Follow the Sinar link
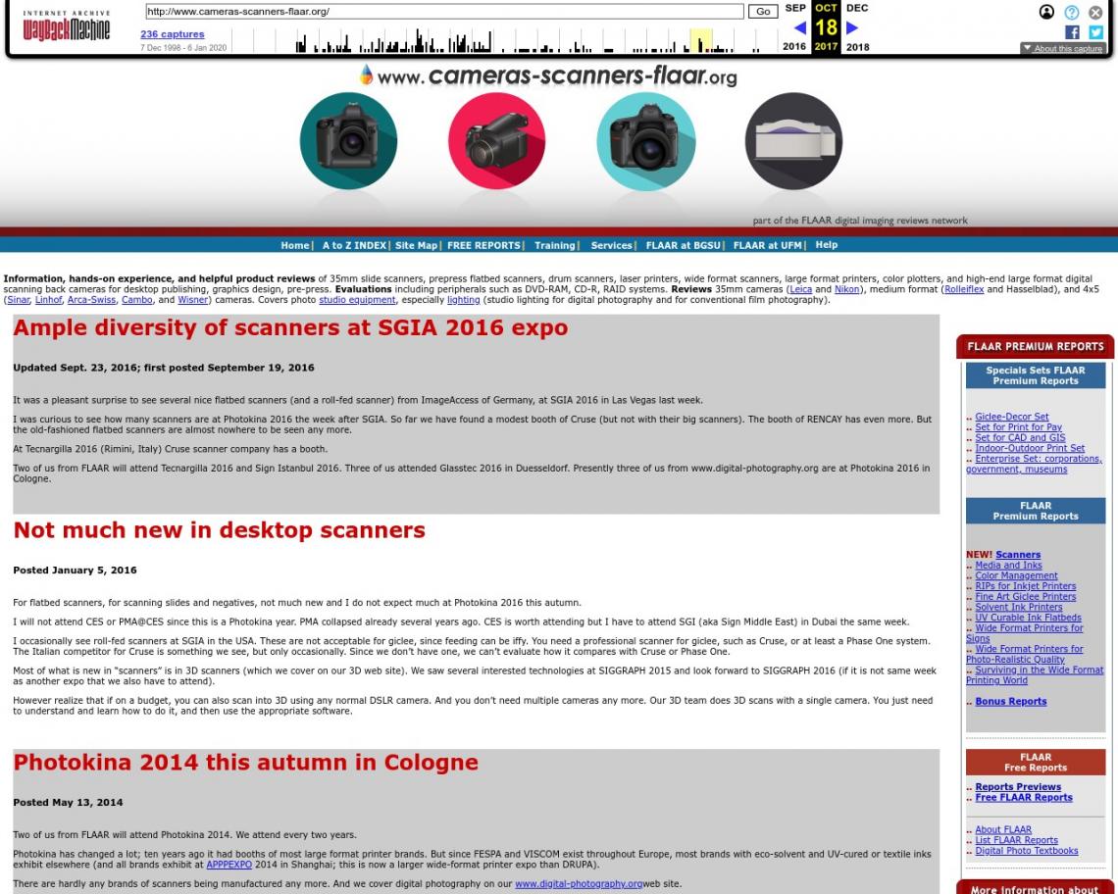 point(19,300)
